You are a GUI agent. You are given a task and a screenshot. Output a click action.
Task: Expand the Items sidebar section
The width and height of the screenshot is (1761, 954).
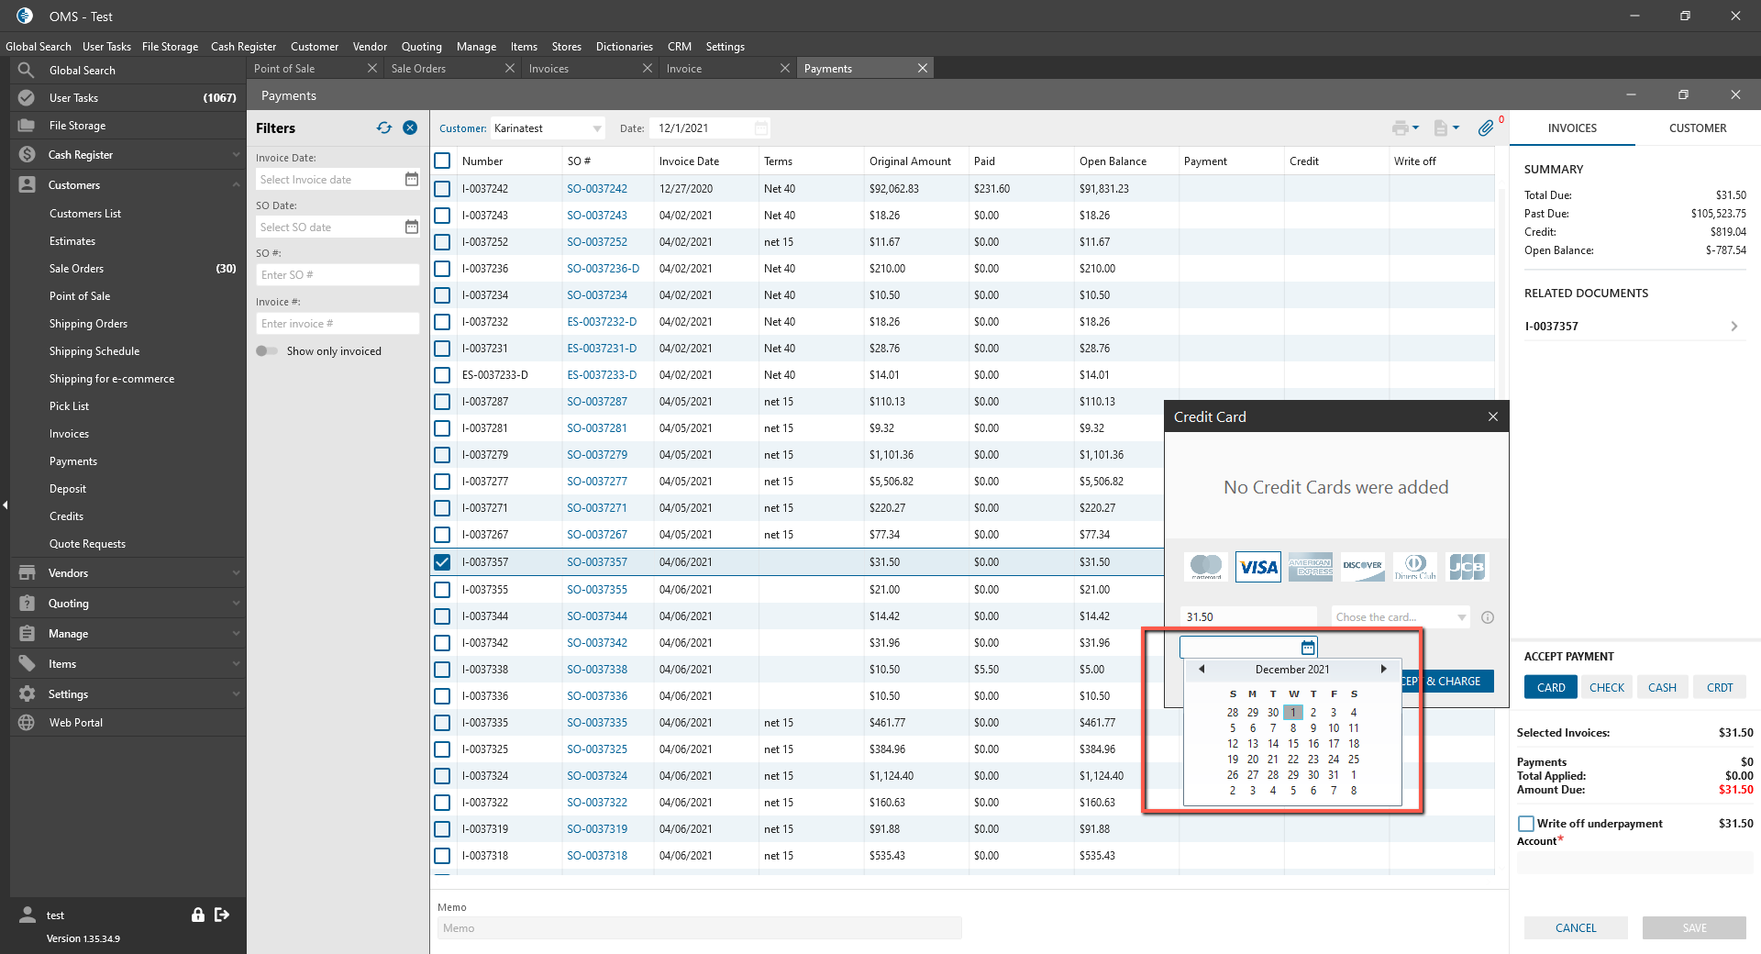pyautogui.click(x=236, y=663)
